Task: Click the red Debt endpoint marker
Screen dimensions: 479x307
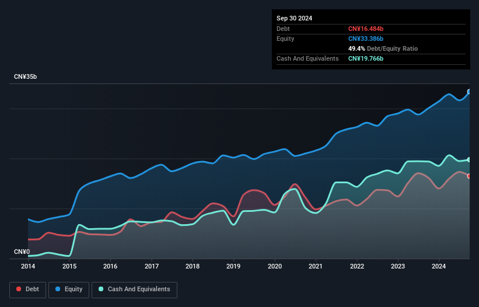Action: [x=468, y=176]
